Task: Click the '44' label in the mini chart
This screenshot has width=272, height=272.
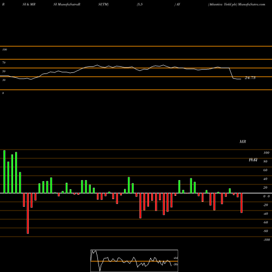Action: (175, 258)
